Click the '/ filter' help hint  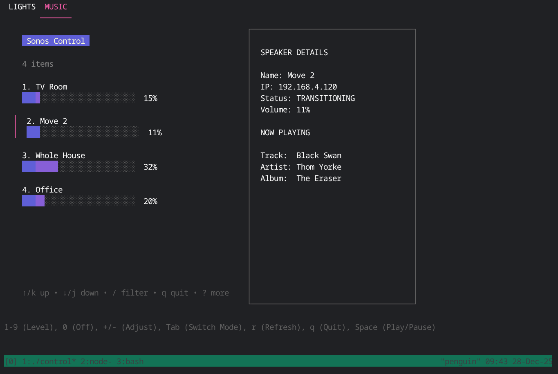point(130,293)
